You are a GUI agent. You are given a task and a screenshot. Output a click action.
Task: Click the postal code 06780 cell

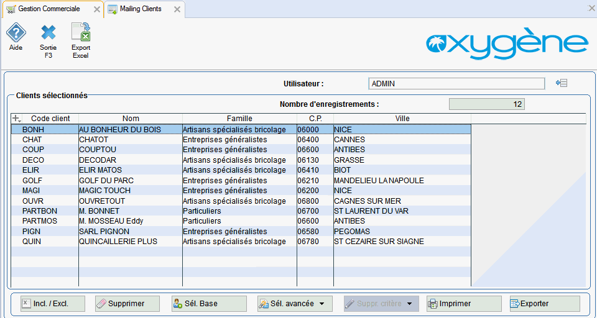click(x=315, y=242)
